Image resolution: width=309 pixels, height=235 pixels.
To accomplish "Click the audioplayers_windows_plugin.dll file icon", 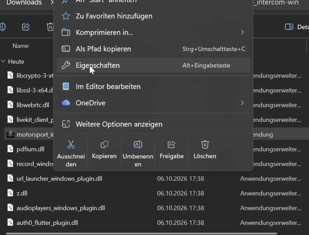I will tap(10, 207).
